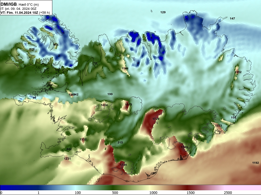The width and height of the screenshot is (261, 195).
Task: Select the 826 height label
Action: click(32, 49)
